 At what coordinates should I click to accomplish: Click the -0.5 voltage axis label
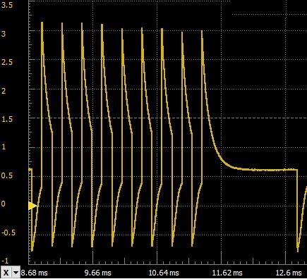click(x=8, y=232)
